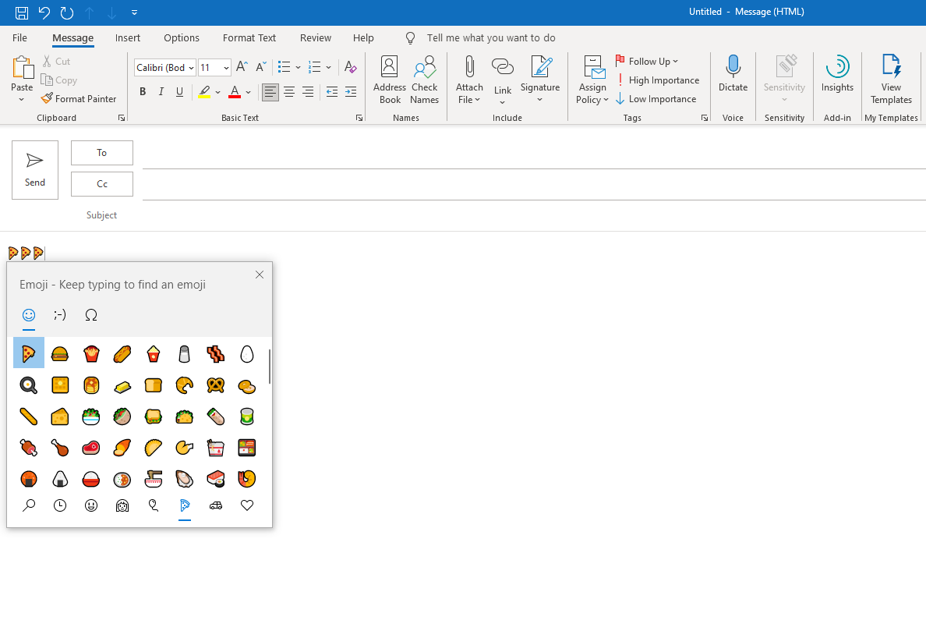Insert the pizza slice emoji
Viewport: 926px width, 631px height.
coord(28,353)
